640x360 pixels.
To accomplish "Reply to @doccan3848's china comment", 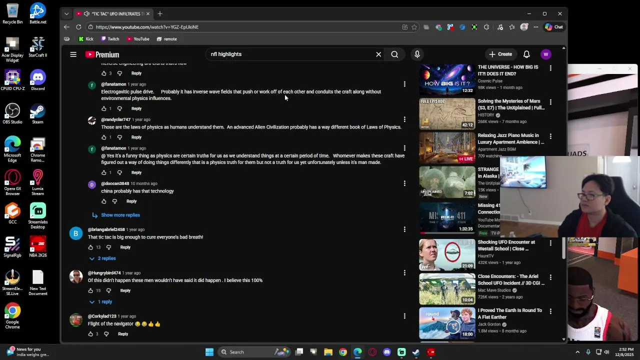I will click(x=131, y=201).
